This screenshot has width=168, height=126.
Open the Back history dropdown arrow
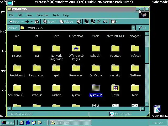click(x=22, y=22)
